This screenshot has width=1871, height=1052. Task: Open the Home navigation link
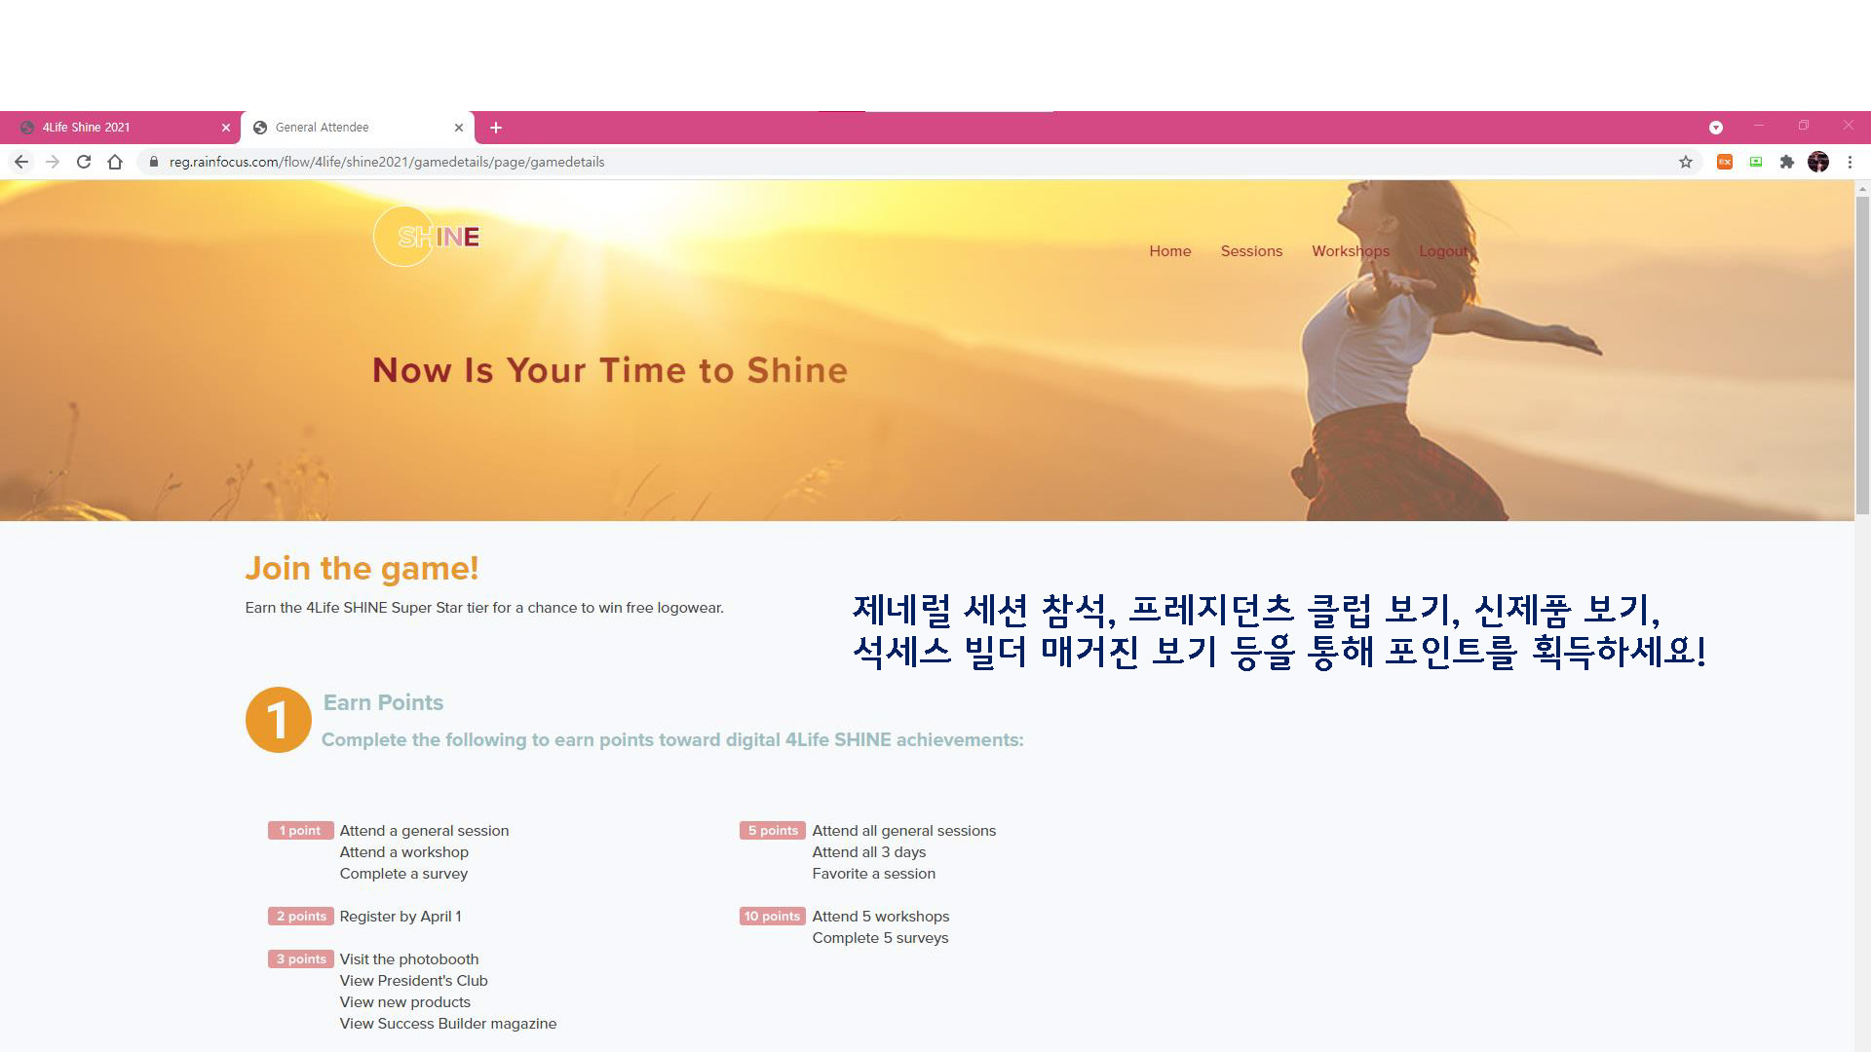[x=1169, y=251]
